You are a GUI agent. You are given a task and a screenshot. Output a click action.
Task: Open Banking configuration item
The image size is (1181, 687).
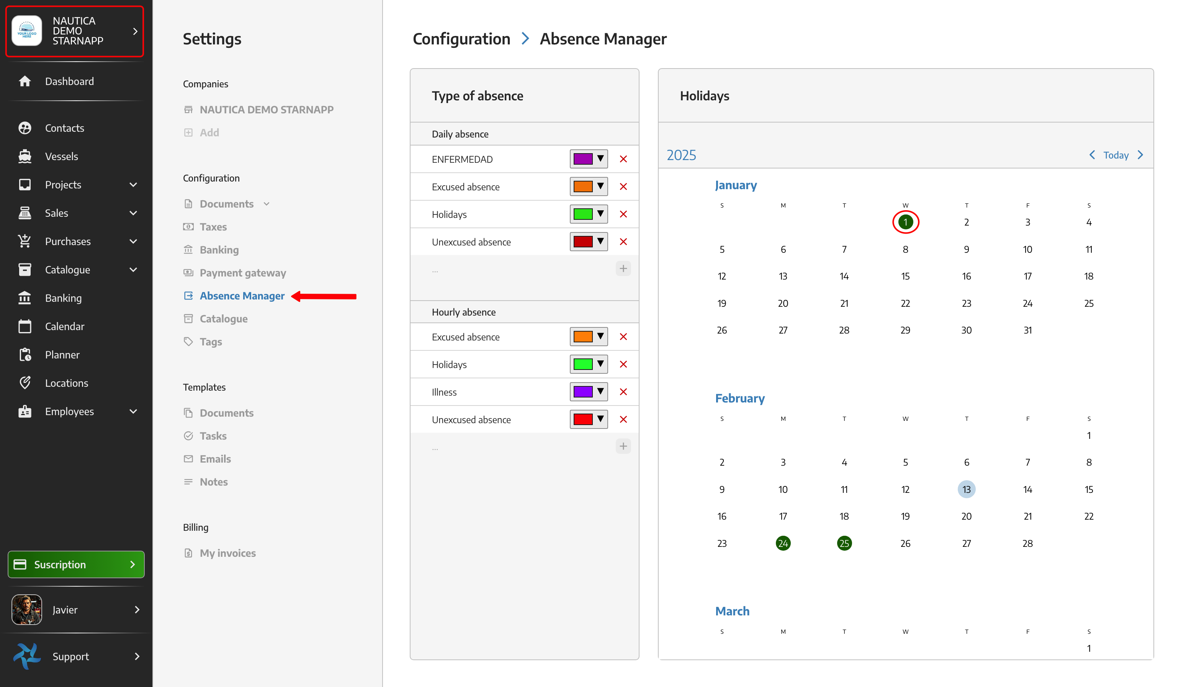211,250
